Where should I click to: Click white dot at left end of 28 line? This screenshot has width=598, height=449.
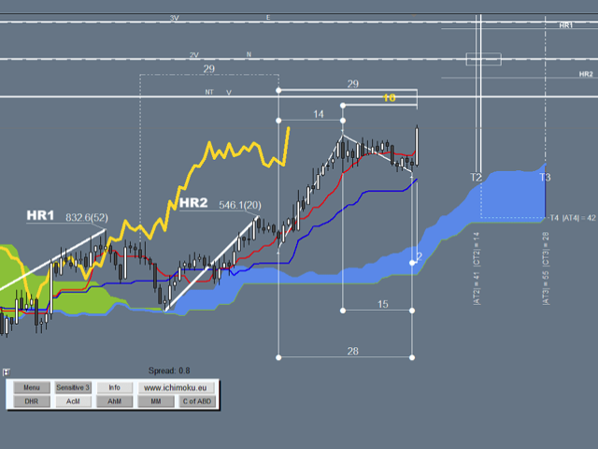coord(278,357)
